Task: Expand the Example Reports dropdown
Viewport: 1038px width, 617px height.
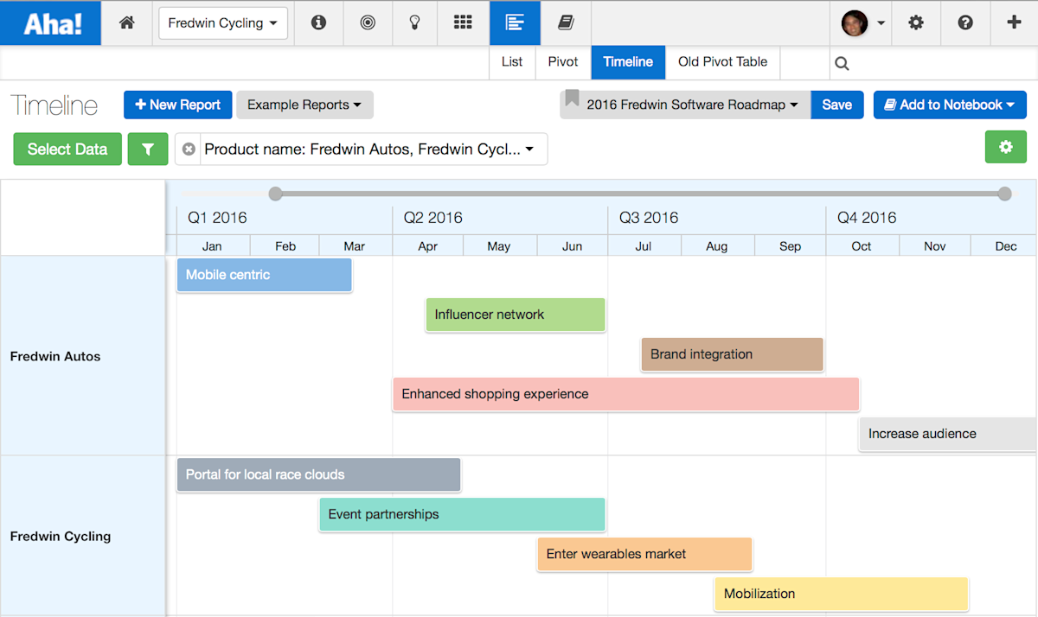Action: (304, 105)
